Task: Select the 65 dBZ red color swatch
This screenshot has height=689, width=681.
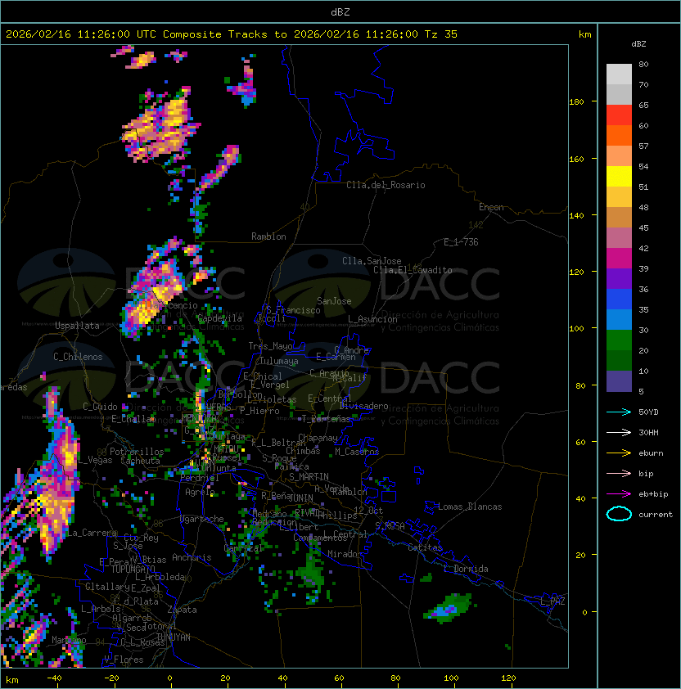Action: point(619,115)
